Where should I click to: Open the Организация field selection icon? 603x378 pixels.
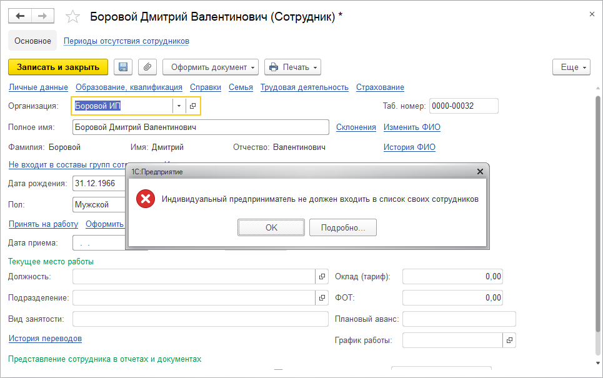(x=193, y=106)
